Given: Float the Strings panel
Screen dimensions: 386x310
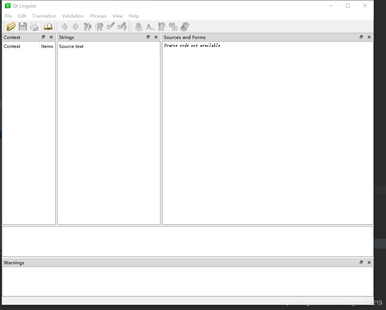Looking at the screenshot, I should (x=148, y=37).
